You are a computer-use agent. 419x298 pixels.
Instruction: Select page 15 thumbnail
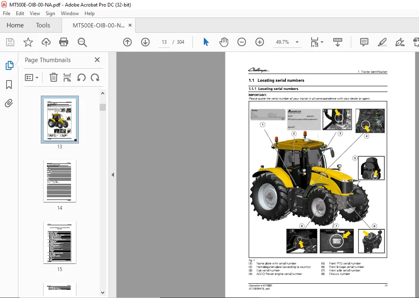60,242
